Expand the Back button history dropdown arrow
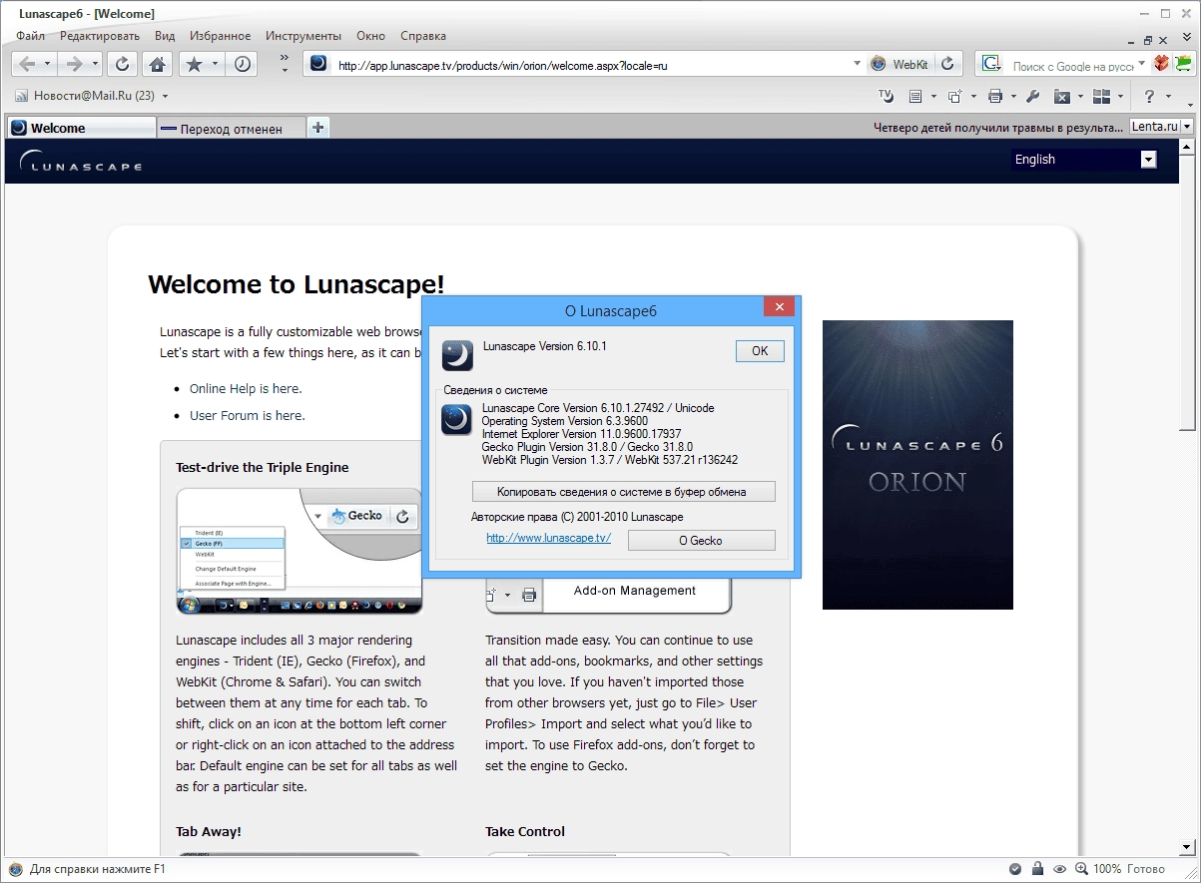 coord(49,64)
